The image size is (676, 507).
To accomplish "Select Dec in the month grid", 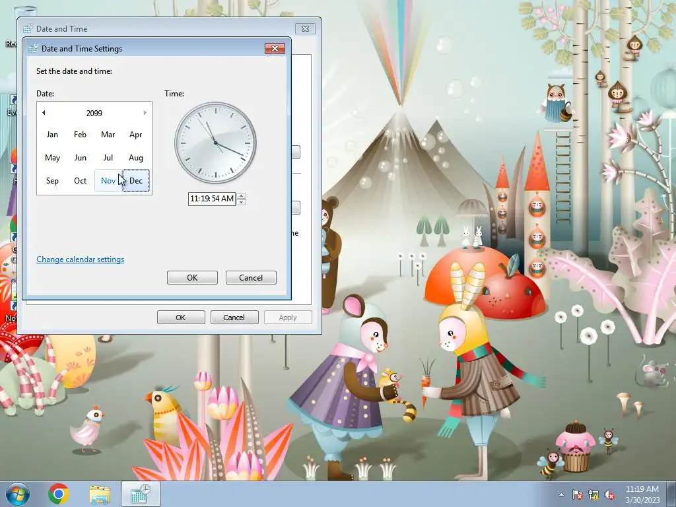I will [x=136, y=181].
